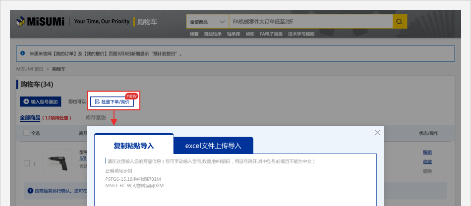Expand the 全部商品 search category dropdown
Viewport: 471px width, 206px height.
point(207,22)
